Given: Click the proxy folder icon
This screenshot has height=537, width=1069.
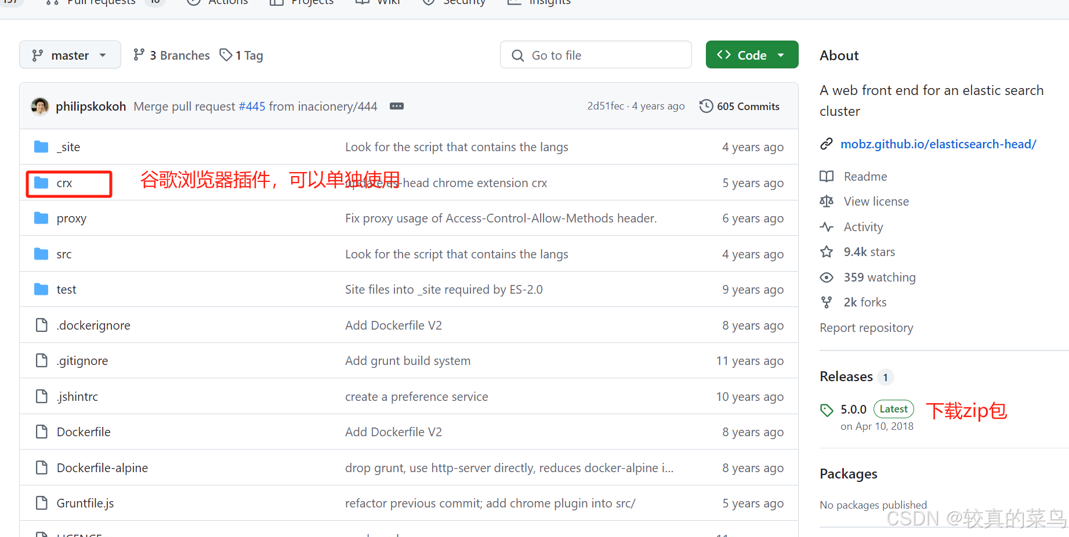Looking at the screenshot, I should [x=41, y=218].
